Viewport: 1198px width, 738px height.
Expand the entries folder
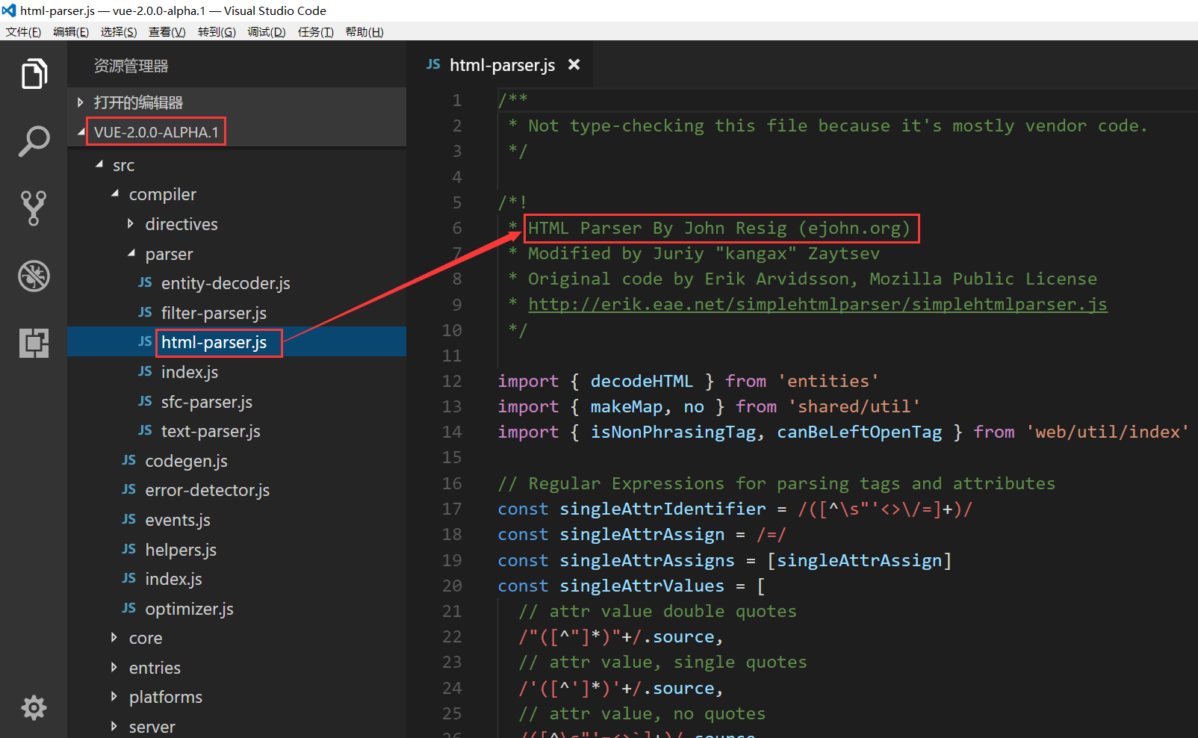point(114,667)
